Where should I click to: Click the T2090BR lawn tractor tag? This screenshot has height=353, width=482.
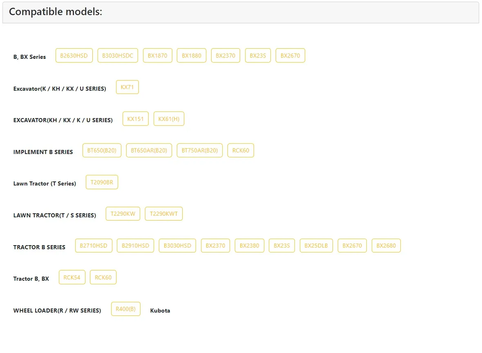point(102,182)
